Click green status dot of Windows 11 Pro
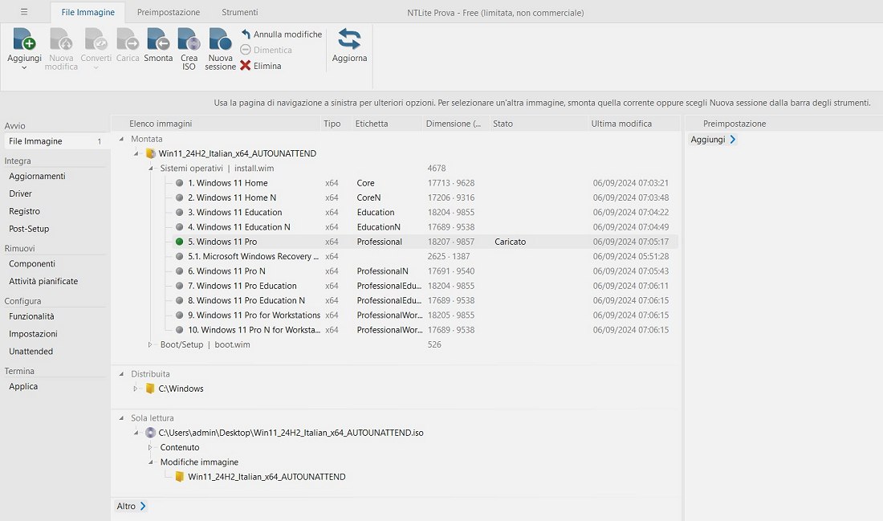883x521 pixels. [x=180, y=242]
